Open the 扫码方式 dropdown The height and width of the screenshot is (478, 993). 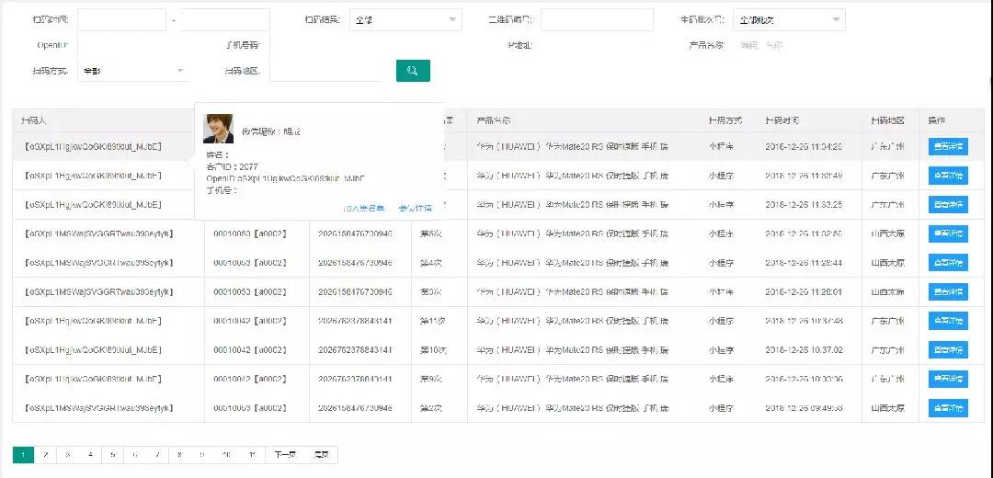point(132,71)
